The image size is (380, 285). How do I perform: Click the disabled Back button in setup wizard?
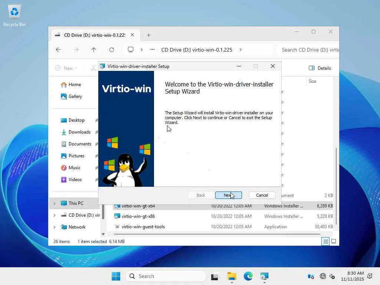pyautogui.click(x=201, y=195)
